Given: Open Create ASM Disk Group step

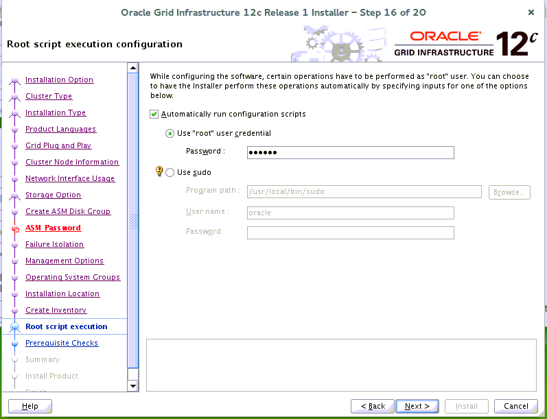Looking at the screenshot, I should [x=68, y=212].
